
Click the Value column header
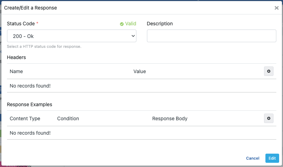pos(140,71)
